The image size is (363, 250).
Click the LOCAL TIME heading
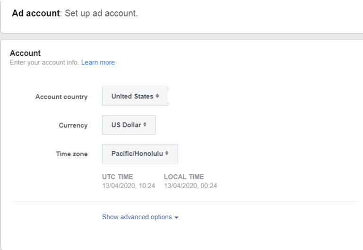tap(184, 177)
